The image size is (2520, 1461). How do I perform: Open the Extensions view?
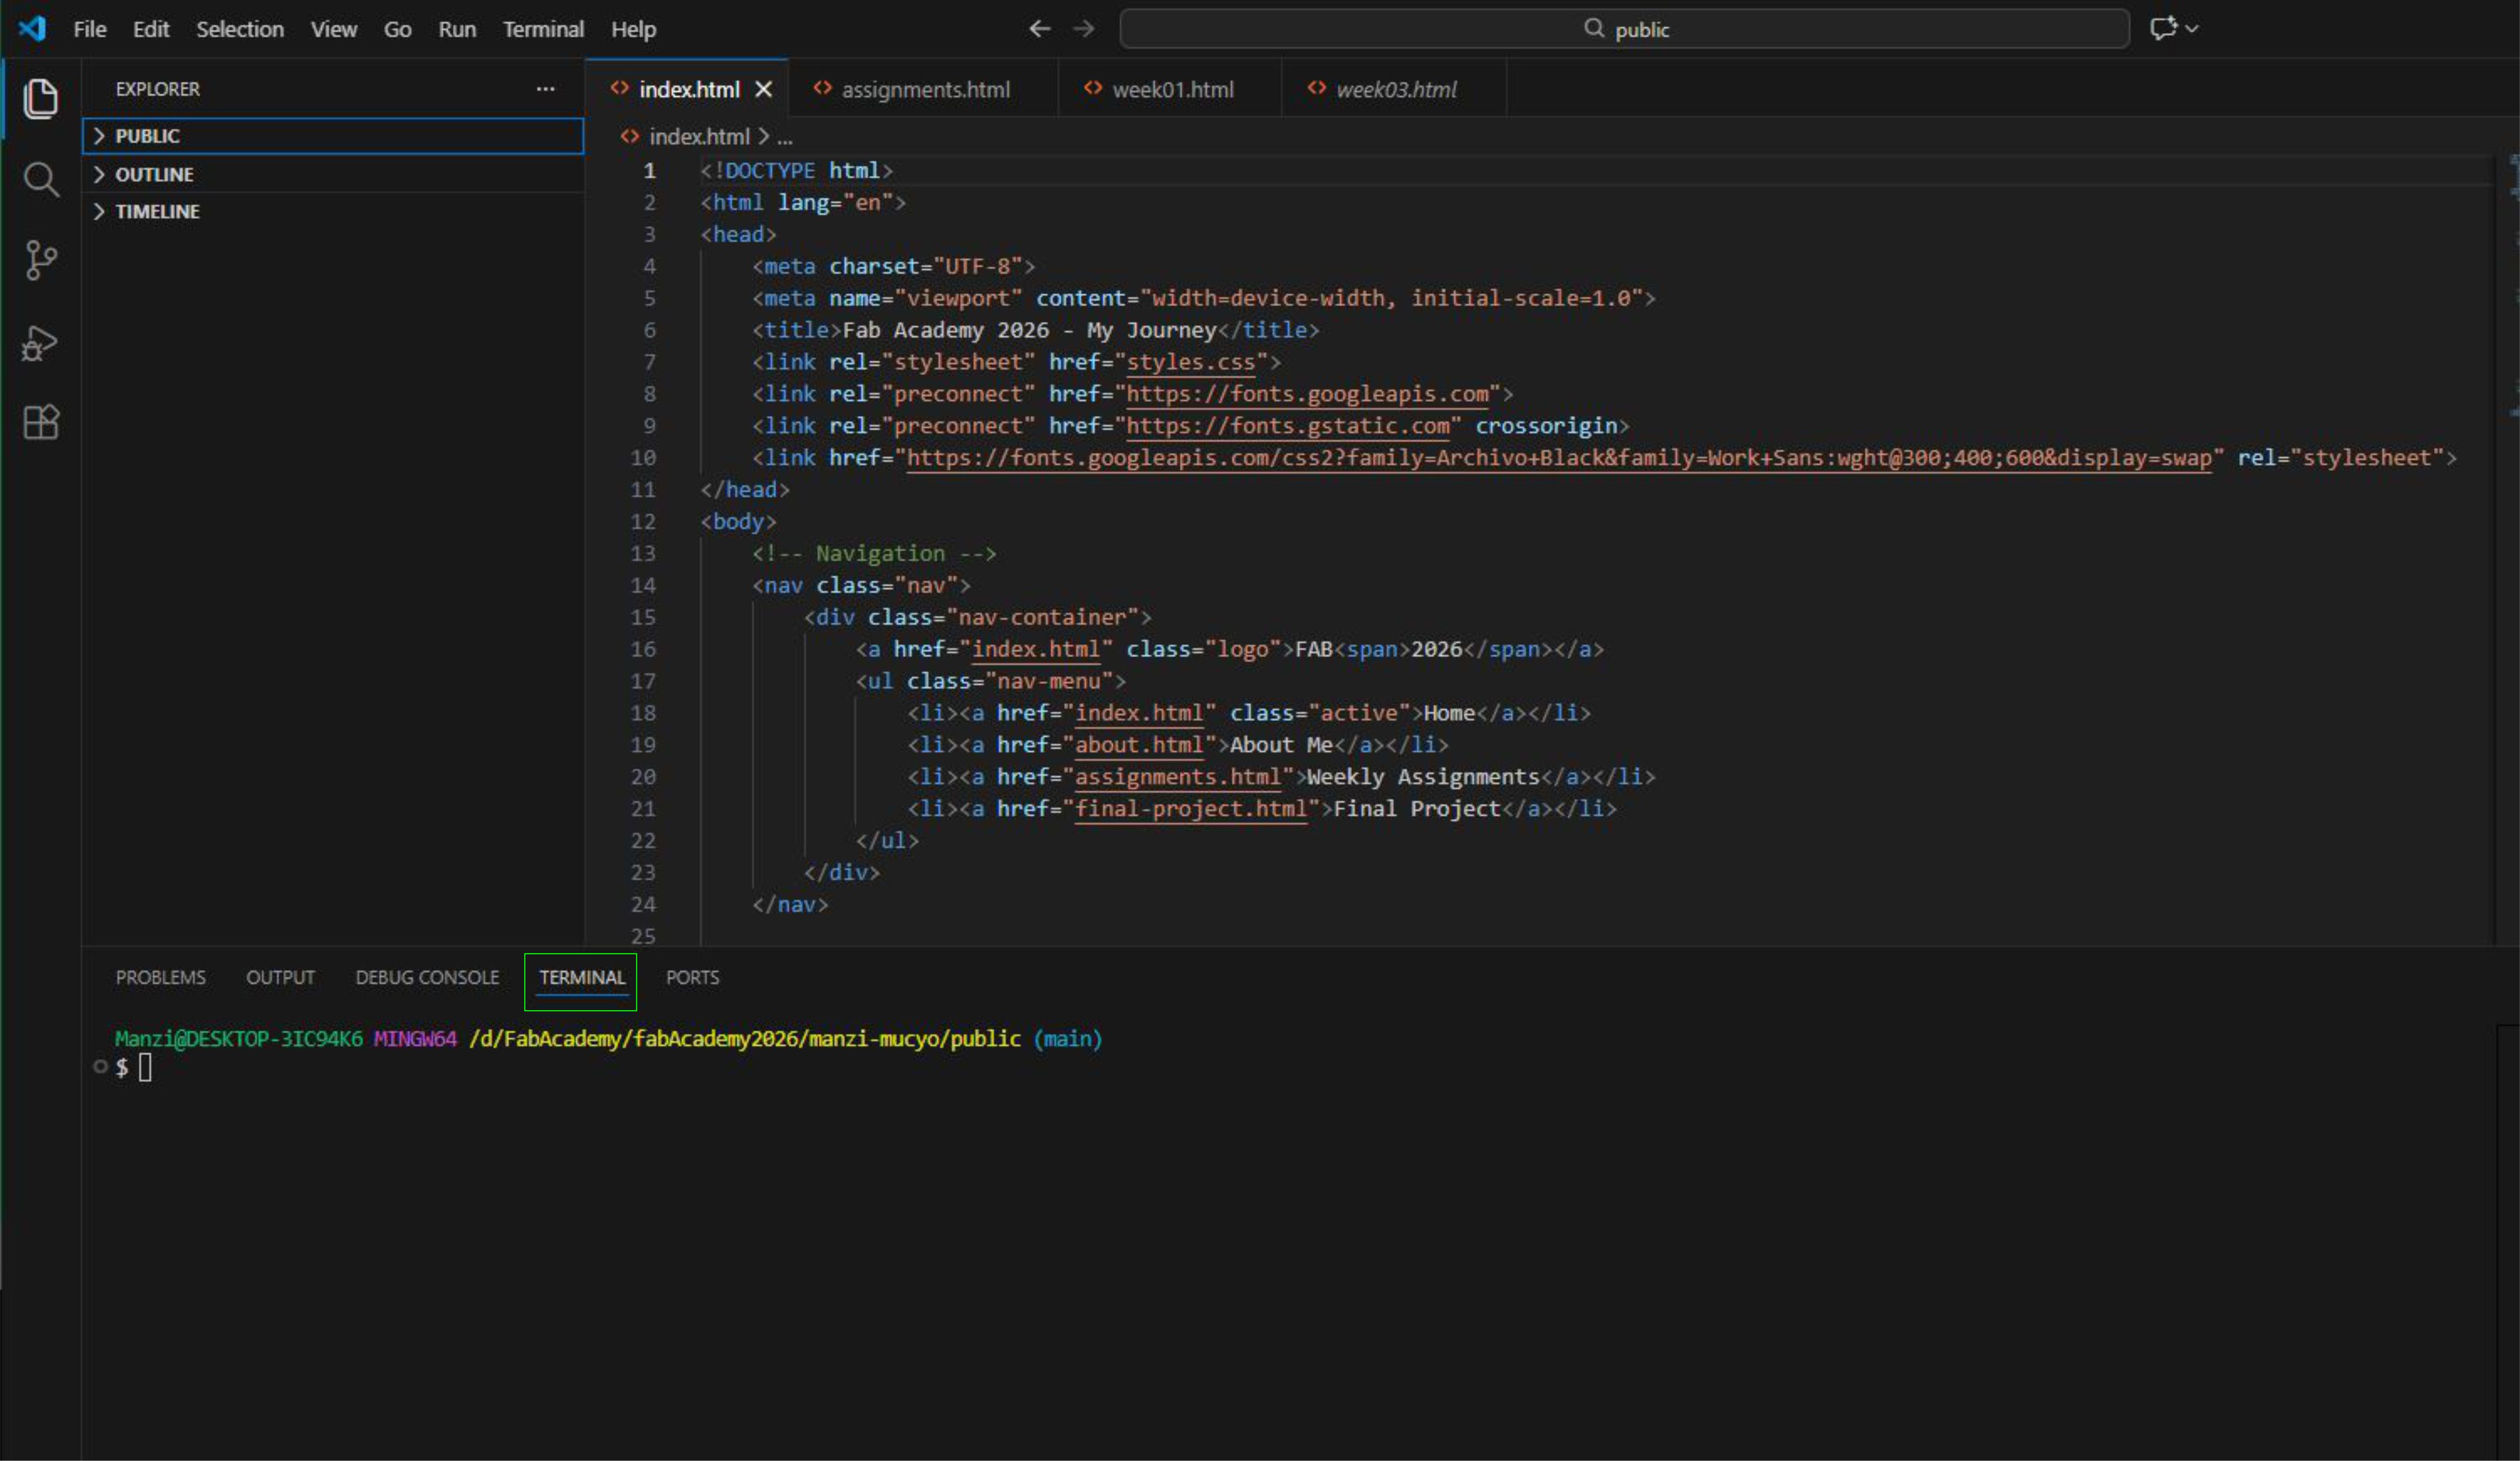point(40,422)
